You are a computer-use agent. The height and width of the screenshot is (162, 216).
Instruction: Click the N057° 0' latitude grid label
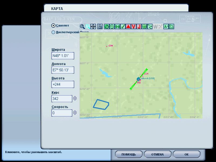[85, 63]
